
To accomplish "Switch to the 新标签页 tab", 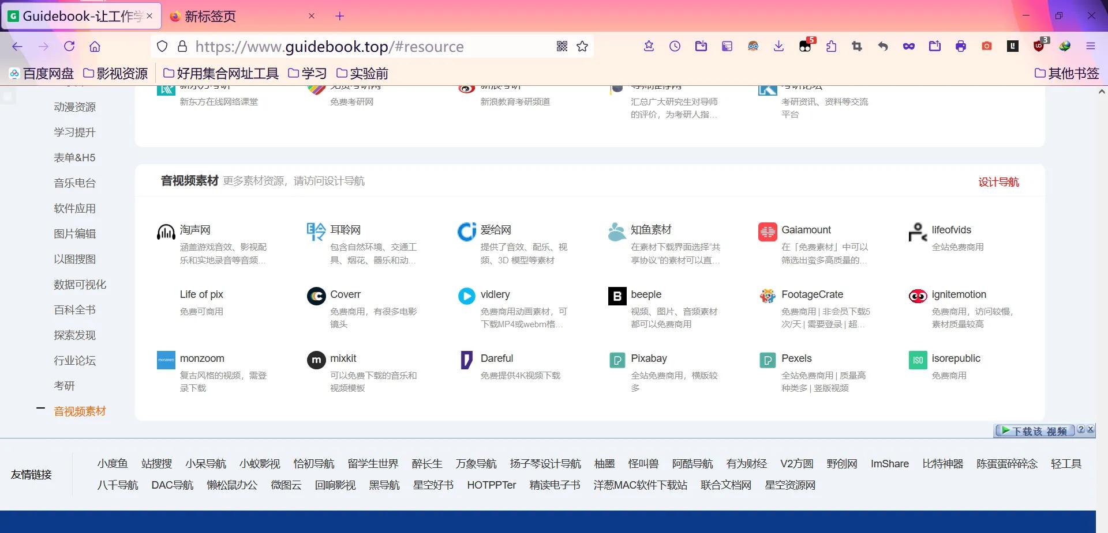I will click(x=209, y=16).
